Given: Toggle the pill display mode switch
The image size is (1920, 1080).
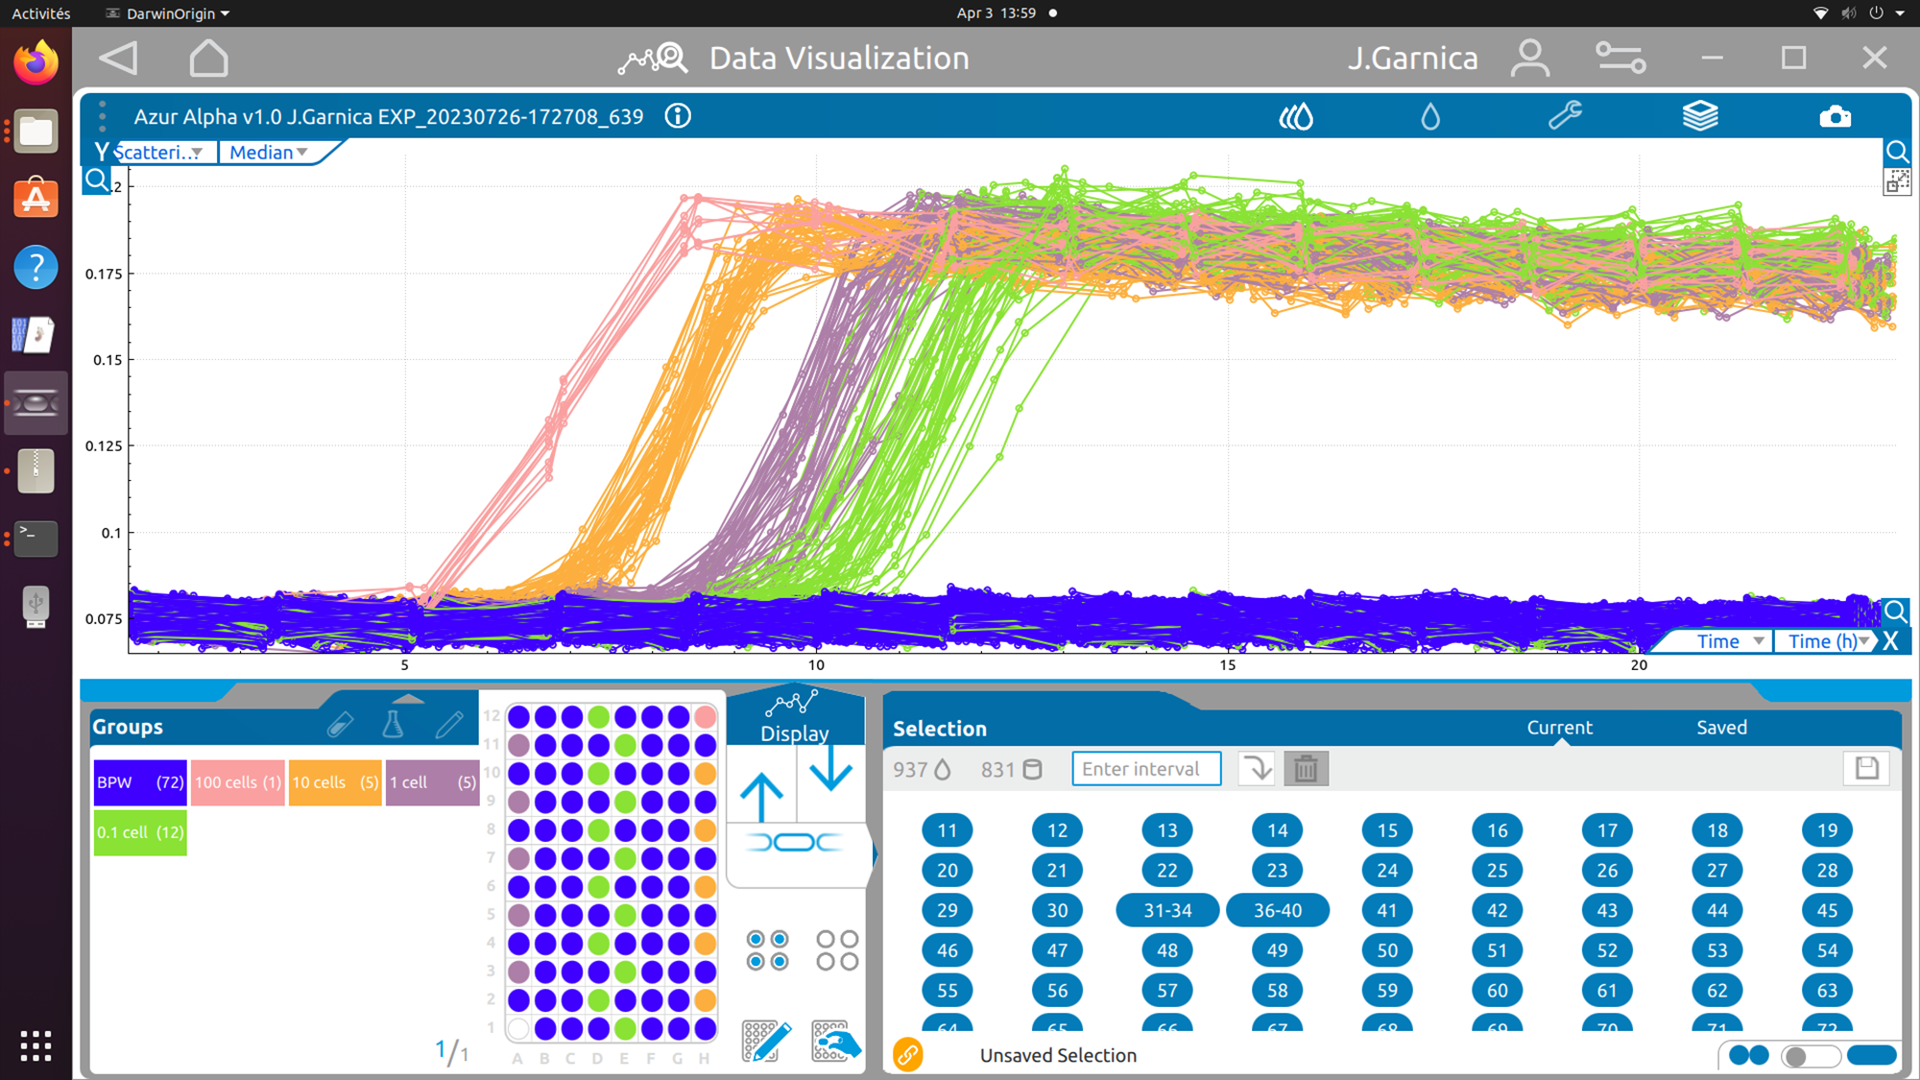Looking at the screenshot, I should pos(1810,1055).
